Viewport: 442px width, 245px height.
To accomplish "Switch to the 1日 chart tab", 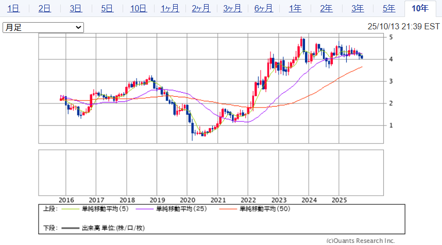I will pyautogui.click(x=14, y=8).
